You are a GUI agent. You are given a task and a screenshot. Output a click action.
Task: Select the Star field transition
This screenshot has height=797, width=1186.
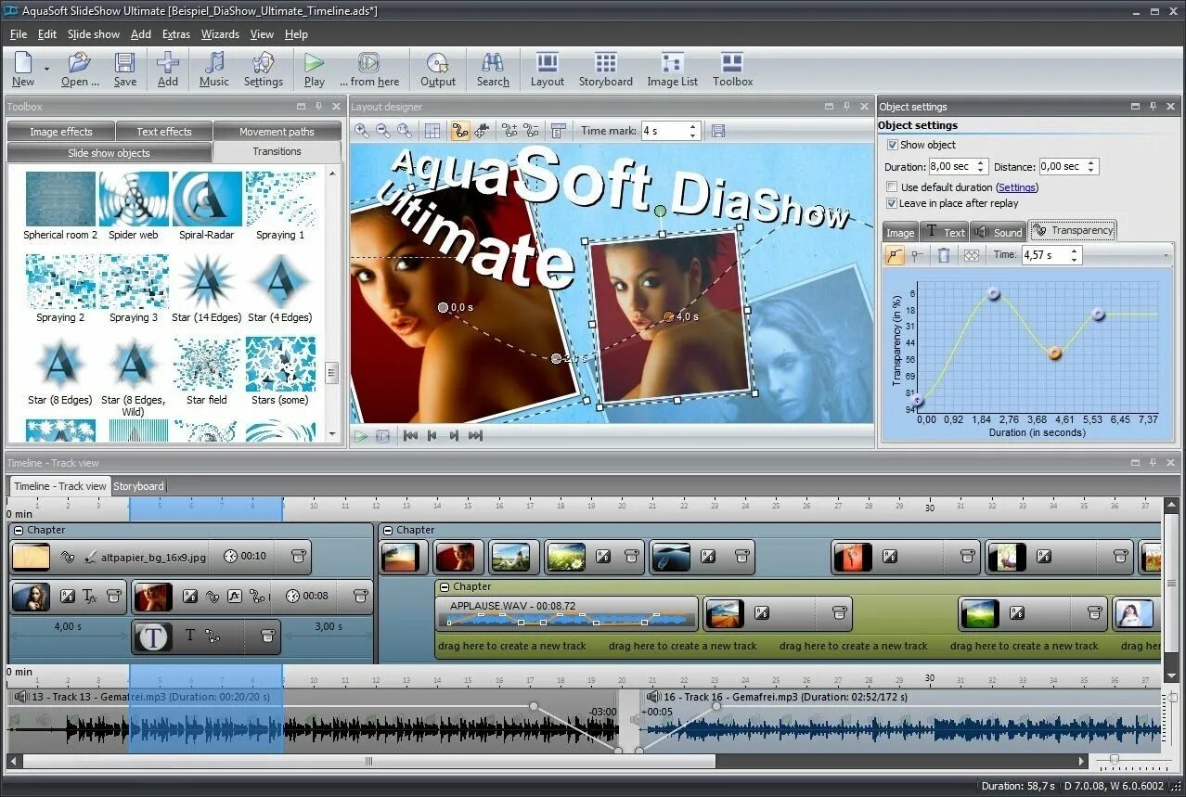[x=207, y=372]
